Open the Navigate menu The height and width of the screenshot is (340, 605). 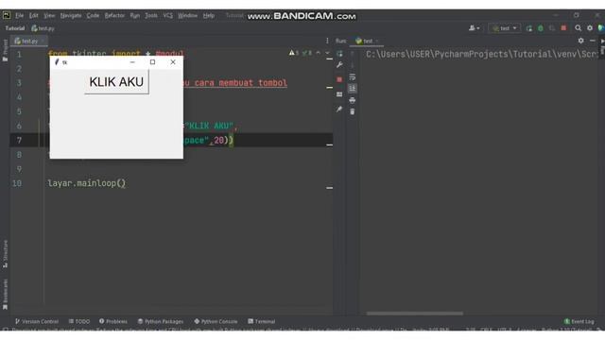(x=71, y=16)
